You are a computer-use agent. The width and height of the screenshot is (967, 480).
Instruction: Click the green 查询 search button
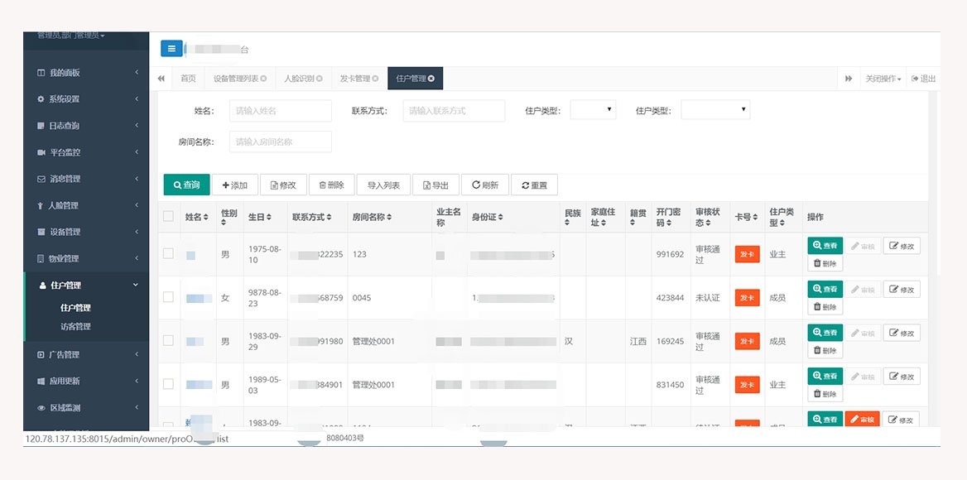point(186,185)
